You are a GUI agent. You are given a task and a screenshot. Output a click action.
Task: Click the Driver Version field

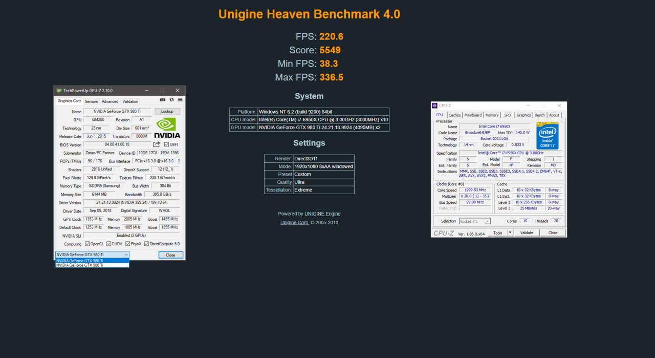[132, 203]
